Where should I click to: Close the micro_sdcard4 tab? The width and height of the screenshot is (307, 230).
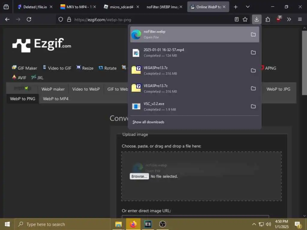click(138, 7)
